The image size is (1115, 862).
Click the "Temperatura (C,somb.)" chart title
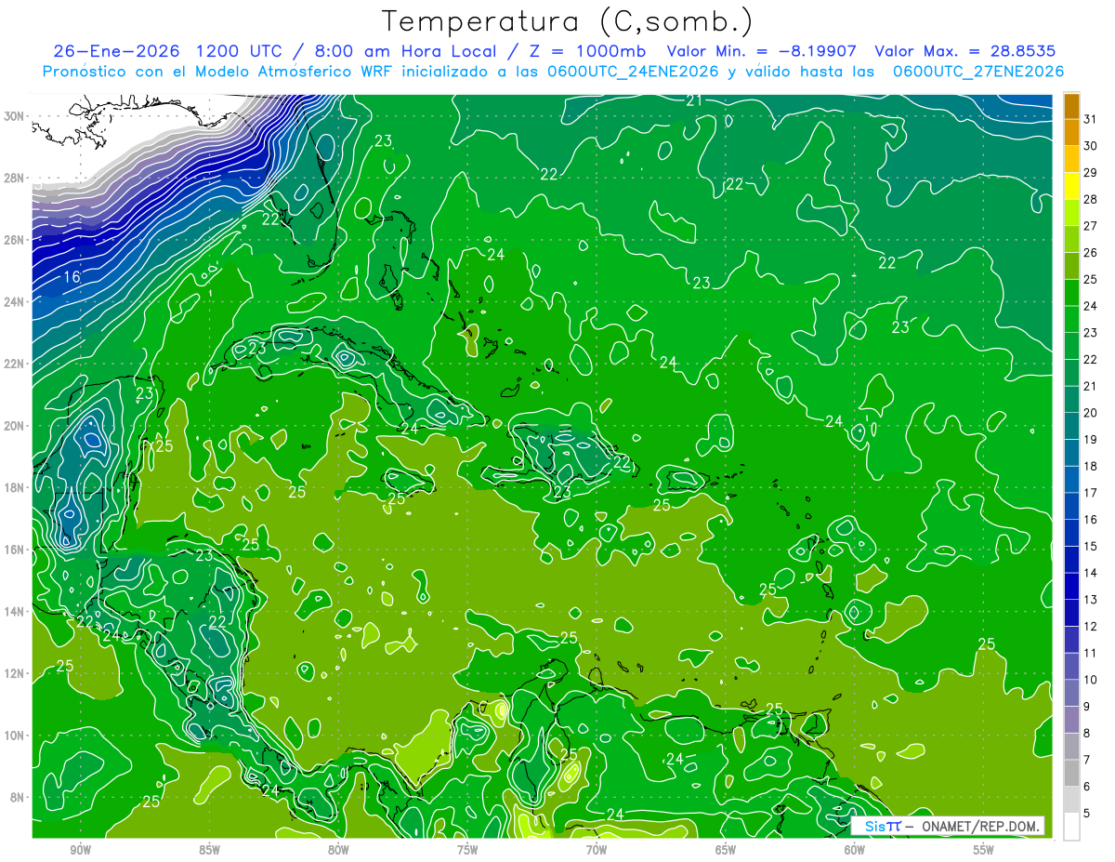(568, 21)
